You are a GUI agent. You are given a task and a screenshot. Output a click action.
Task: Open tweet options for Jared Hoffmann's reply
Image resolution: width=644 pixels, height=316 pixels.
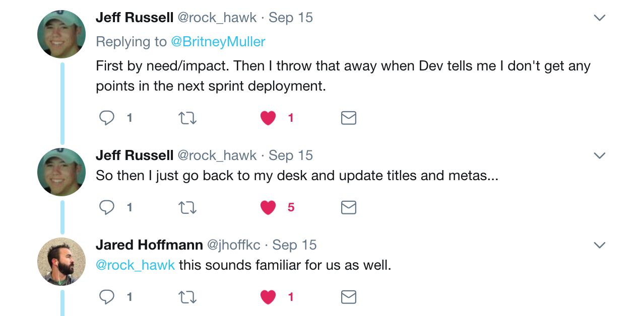(x=599, y=245)
